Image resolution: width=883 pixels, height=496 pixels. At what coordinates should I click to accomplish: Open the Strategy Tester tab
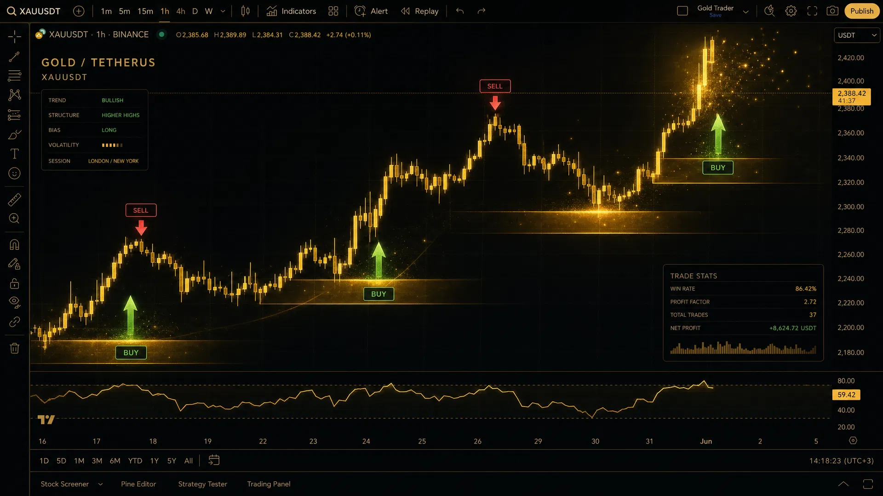click(203, 484)
